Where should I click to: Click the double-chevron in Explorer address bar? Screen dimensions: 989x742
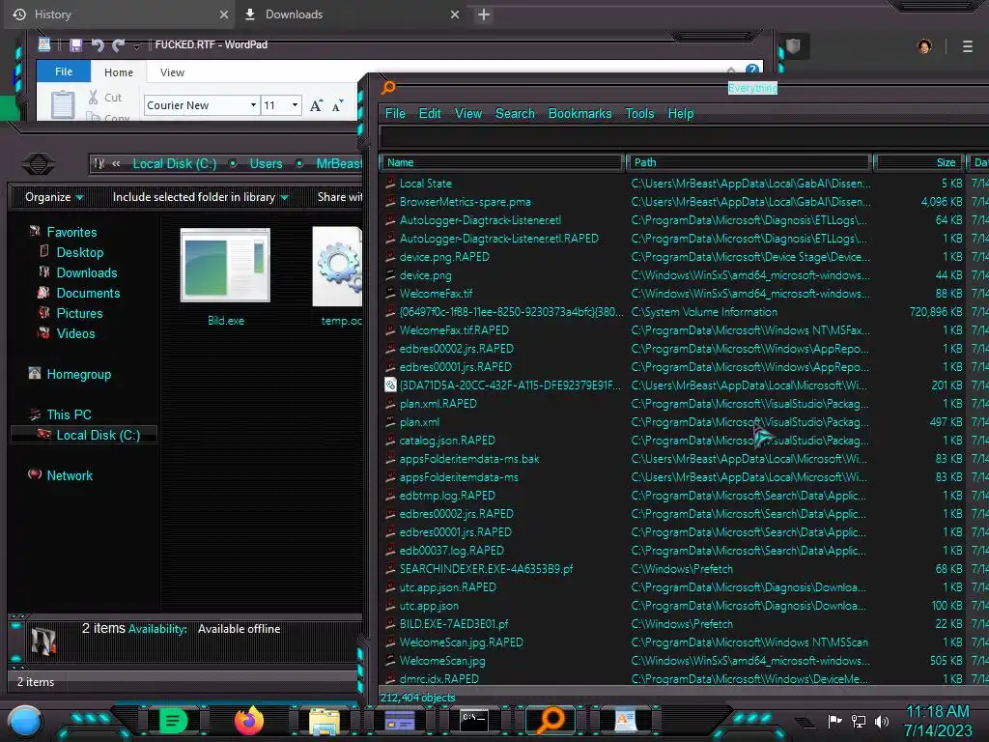(x=116, y=163)
